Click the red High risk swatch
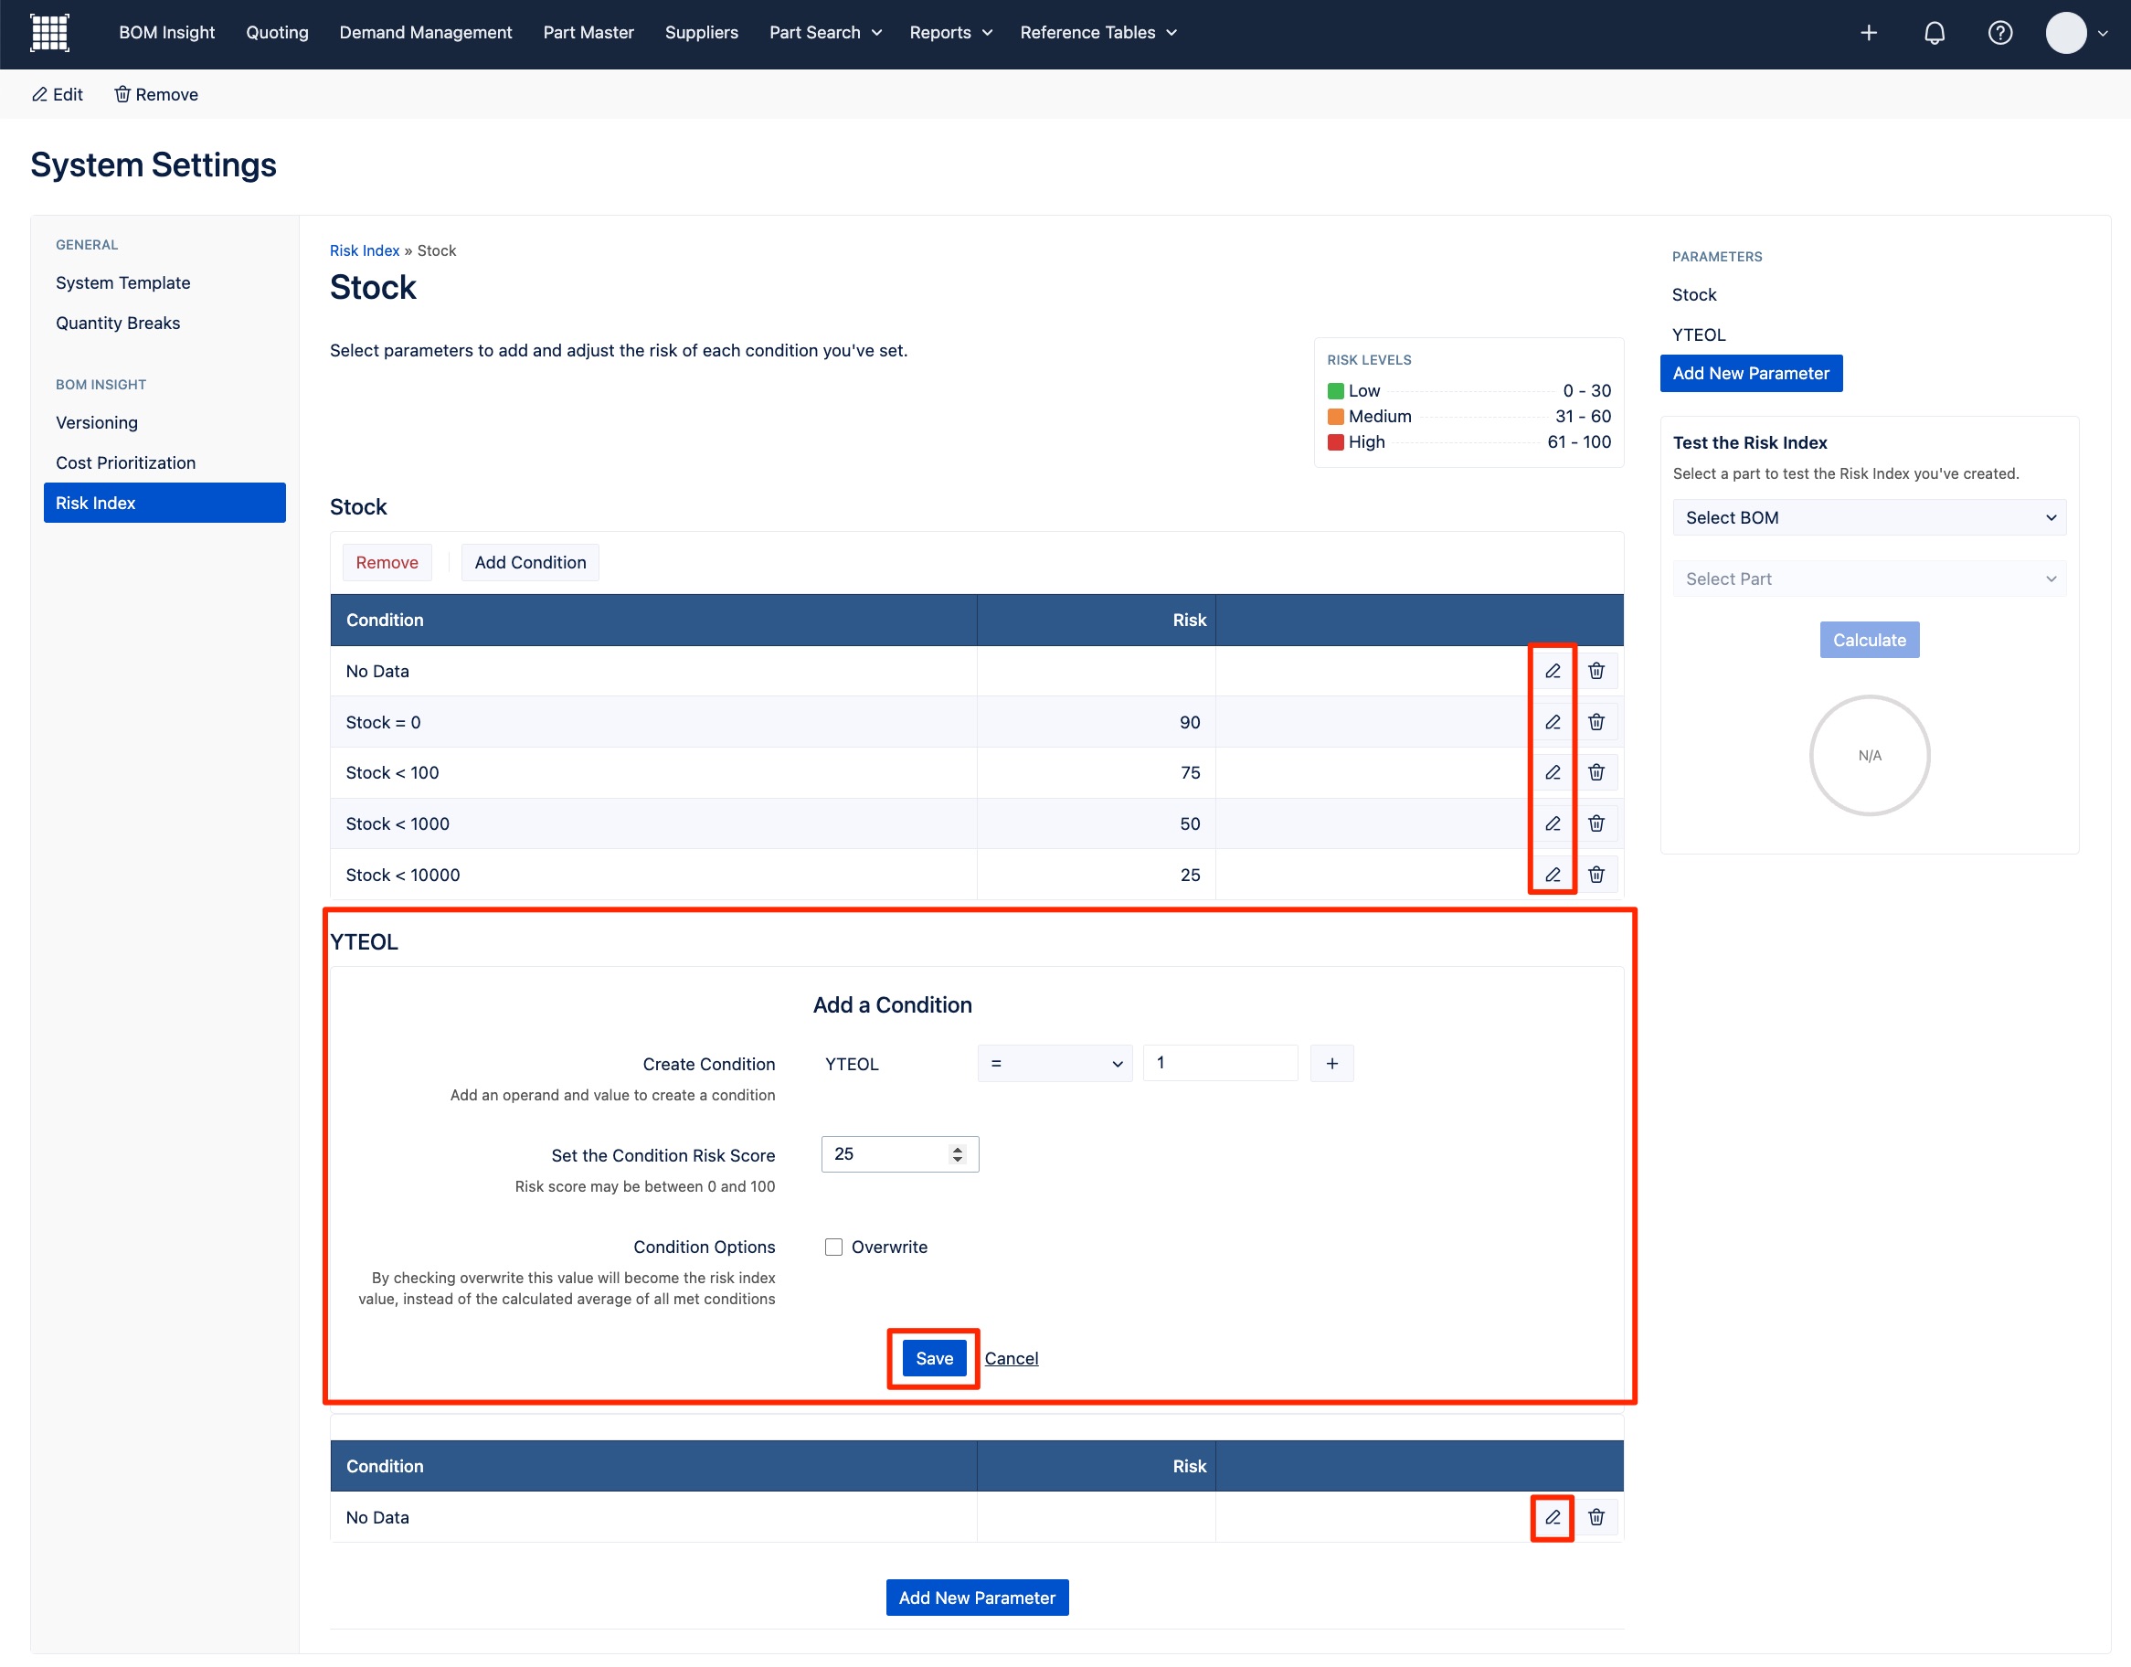 coord(1336,442)
